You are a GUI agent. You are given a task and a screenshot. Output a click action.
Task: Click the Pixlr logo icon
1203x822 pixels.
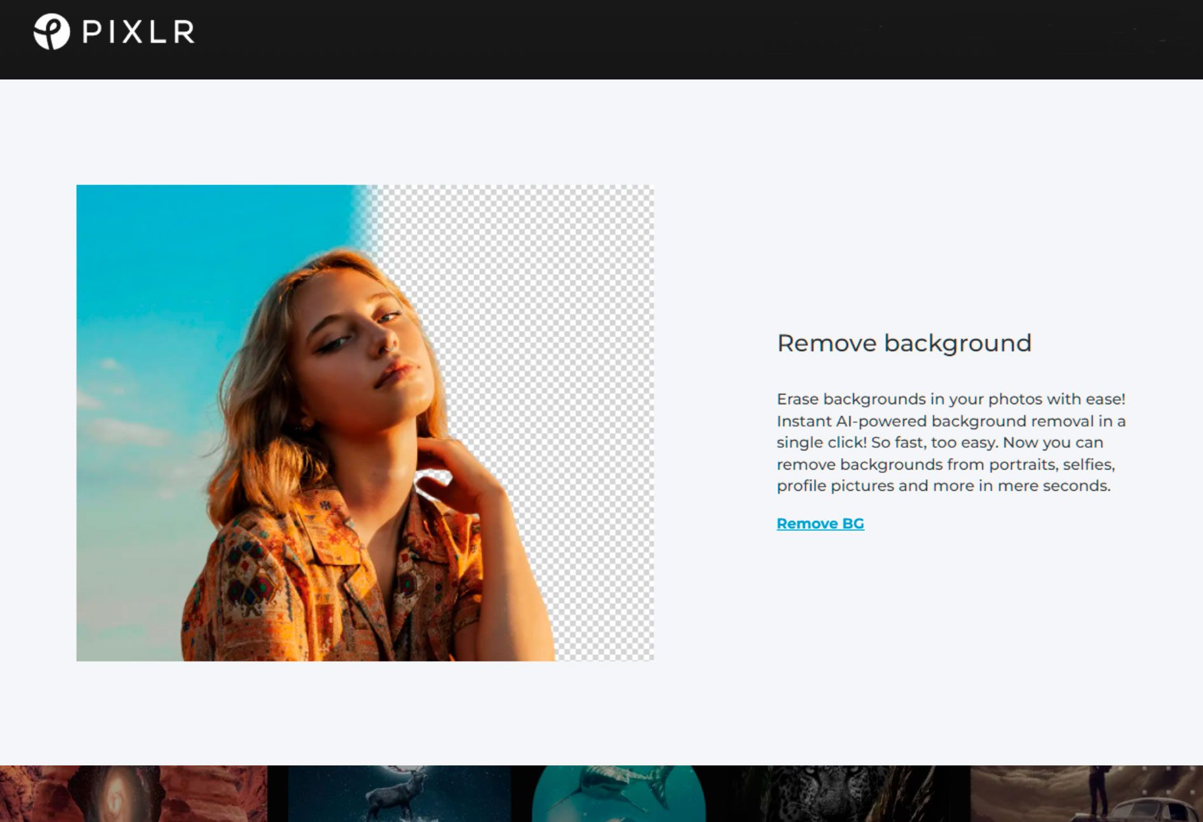click(x=51, y=31)
